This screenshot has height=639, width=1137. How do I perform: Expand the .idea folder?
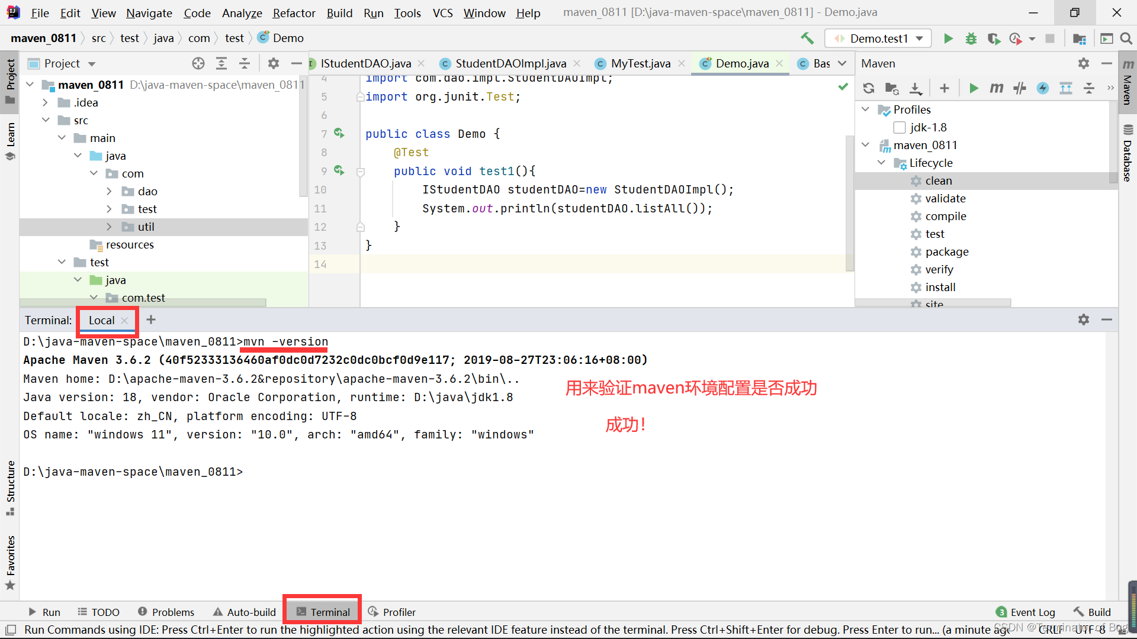pyautogui.click(x=45, y=102)
